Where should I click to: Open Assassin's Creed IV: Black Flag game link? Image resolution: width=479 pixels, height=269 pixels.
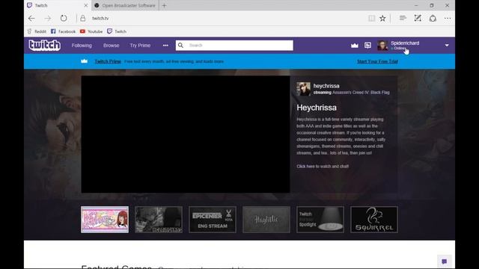[x=361, y=93]
